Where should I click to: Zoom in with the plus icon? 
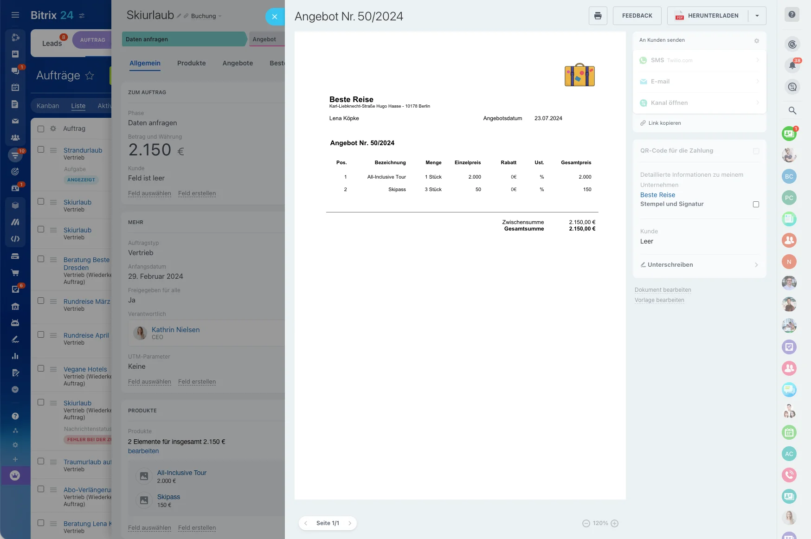click(x=615, y=523)
